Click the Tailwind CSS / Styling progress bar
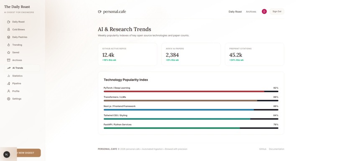 click(x=191, y=119)
